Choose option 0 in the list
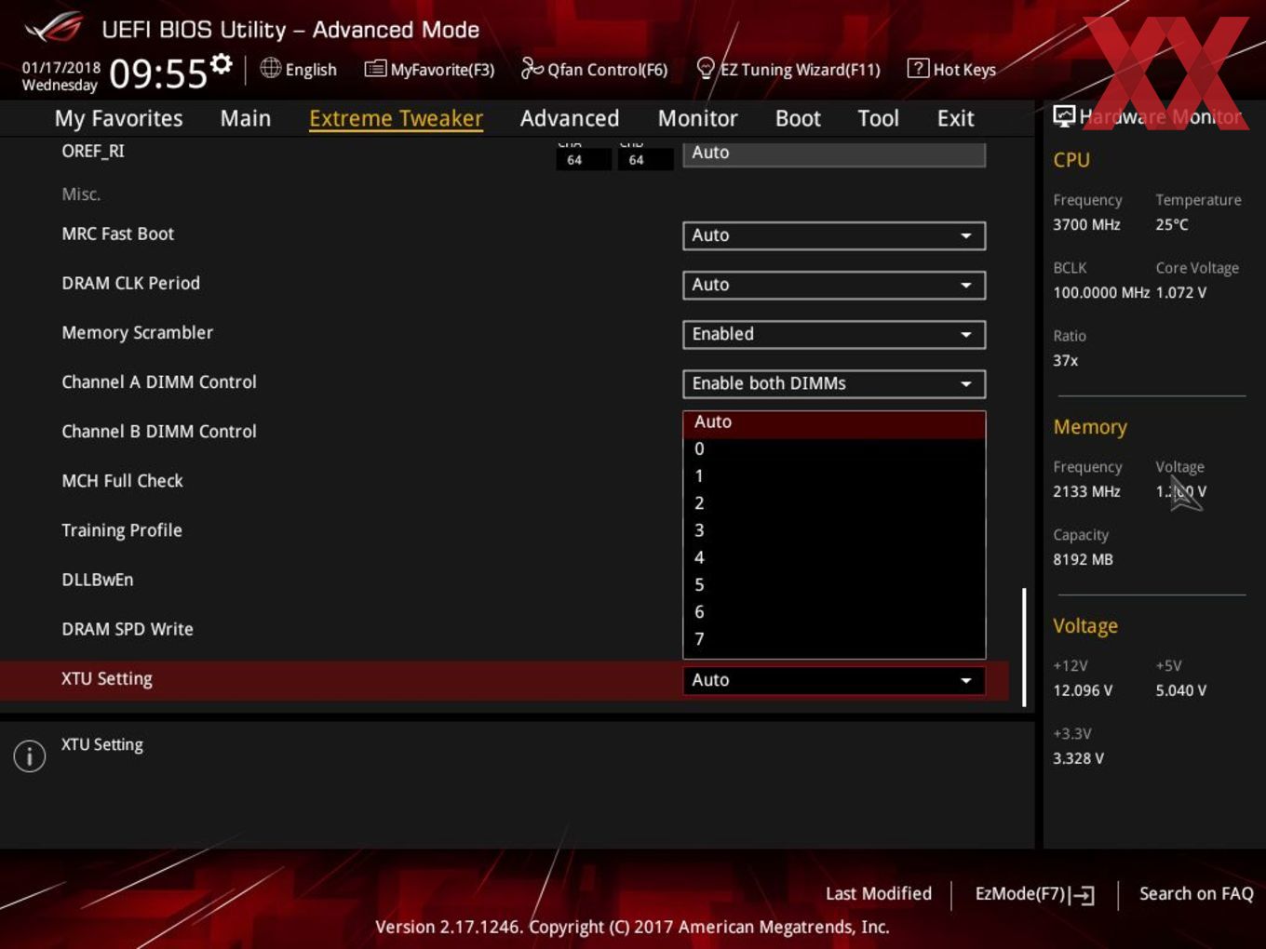Viewport: 1266px width, 949px height. (x=834, y=449)
